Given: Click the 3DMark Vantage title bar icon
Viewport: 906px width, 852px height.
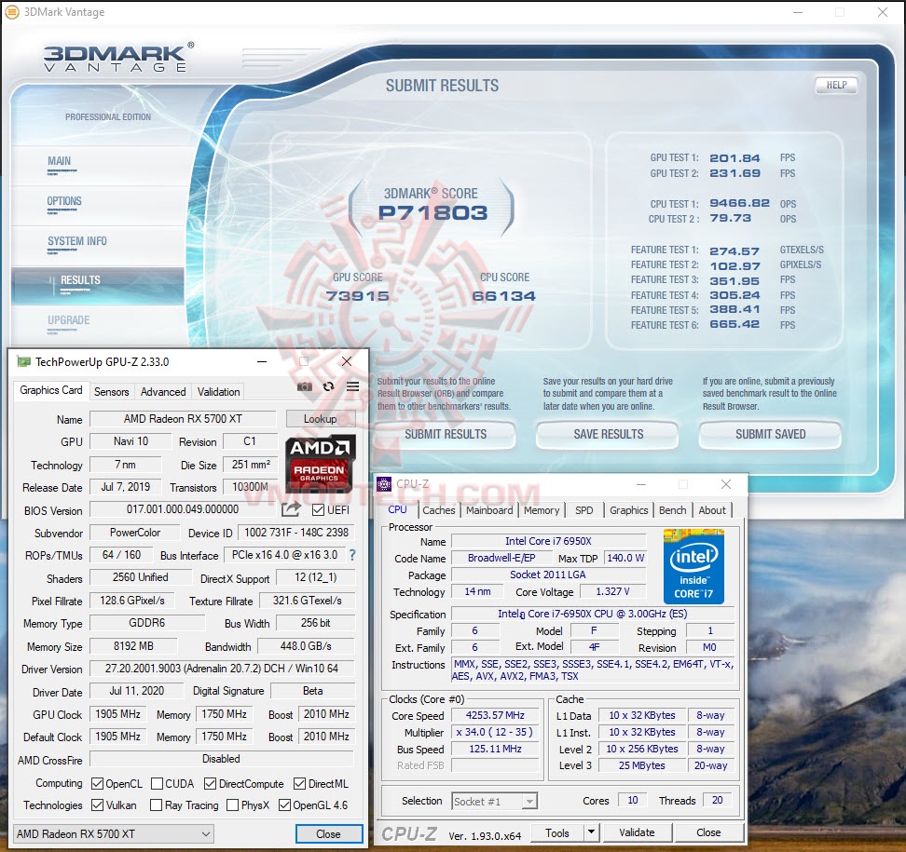Looking at the screenshot, I should point(11,11).
